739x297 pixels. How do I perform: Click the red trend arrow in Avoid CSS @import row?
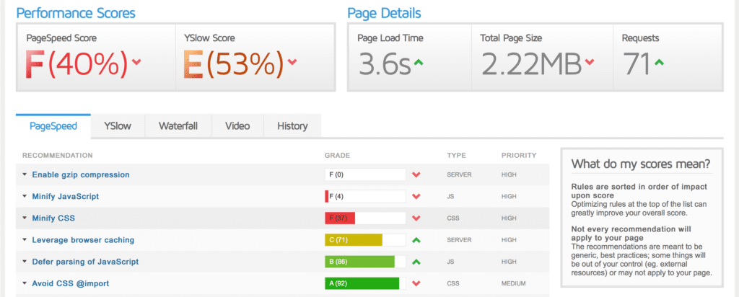[x=416, y=283]
